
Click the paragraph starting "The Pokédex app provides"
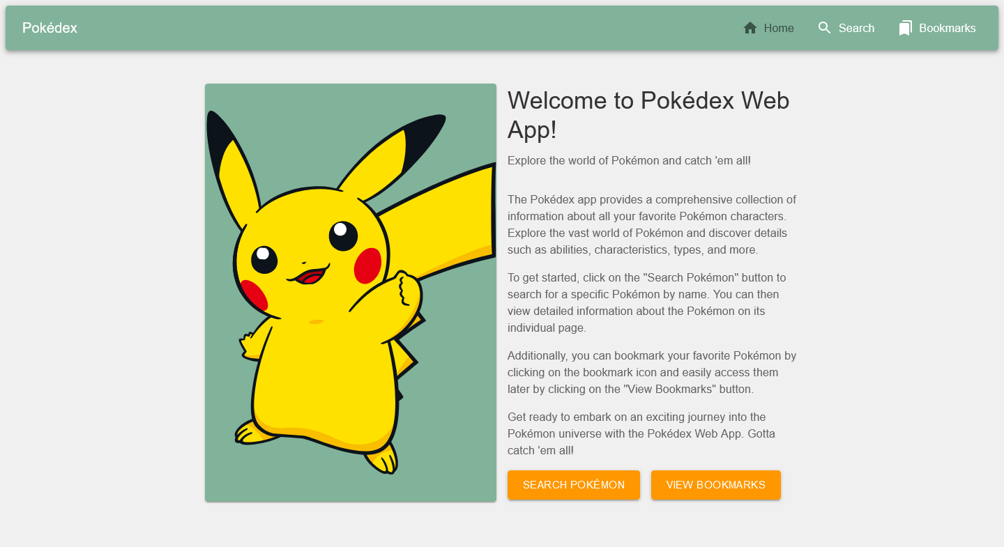click(652, 224)
